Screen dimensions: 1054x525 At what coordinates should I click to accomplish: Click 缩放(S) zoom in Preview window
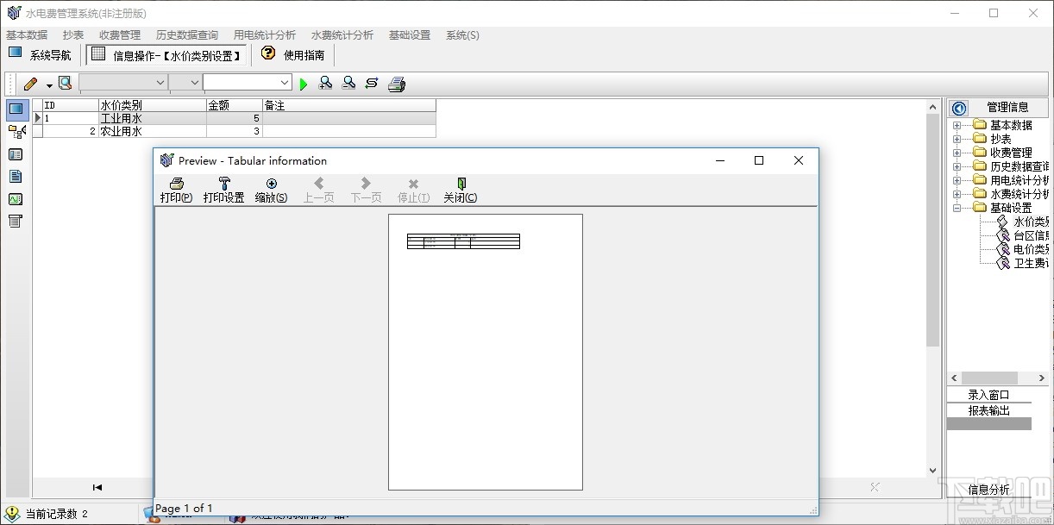(272, 190)
